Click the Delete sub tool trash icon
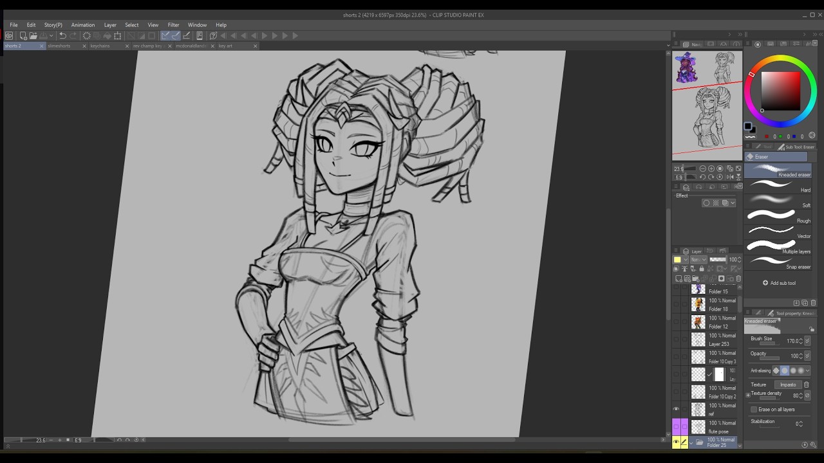 (x=813, y=303)
